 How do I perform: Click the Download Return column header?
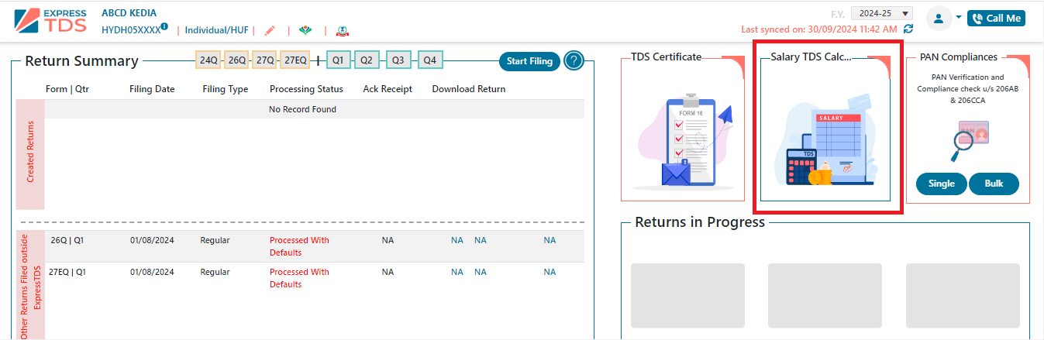point(469,89)
